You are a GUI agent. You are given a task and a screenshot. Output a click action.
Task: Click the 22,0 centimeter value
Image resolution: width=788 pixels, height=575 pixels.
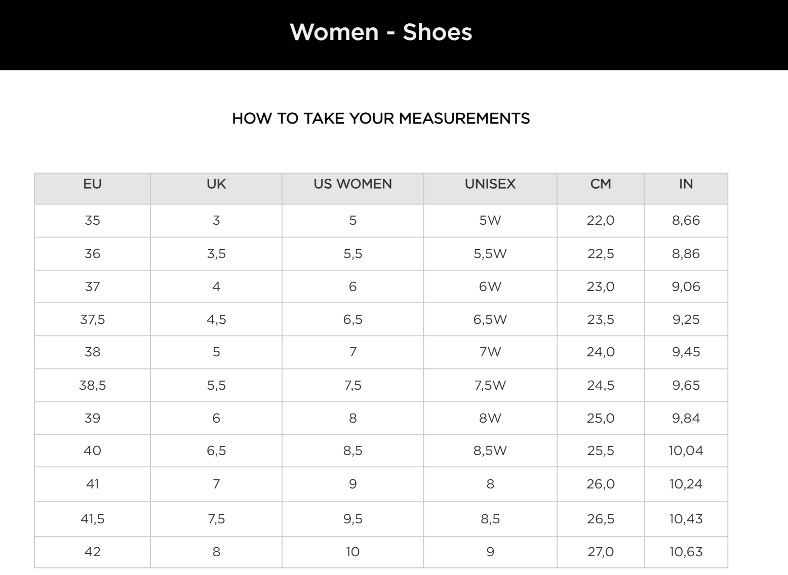(x=601, y=221)
